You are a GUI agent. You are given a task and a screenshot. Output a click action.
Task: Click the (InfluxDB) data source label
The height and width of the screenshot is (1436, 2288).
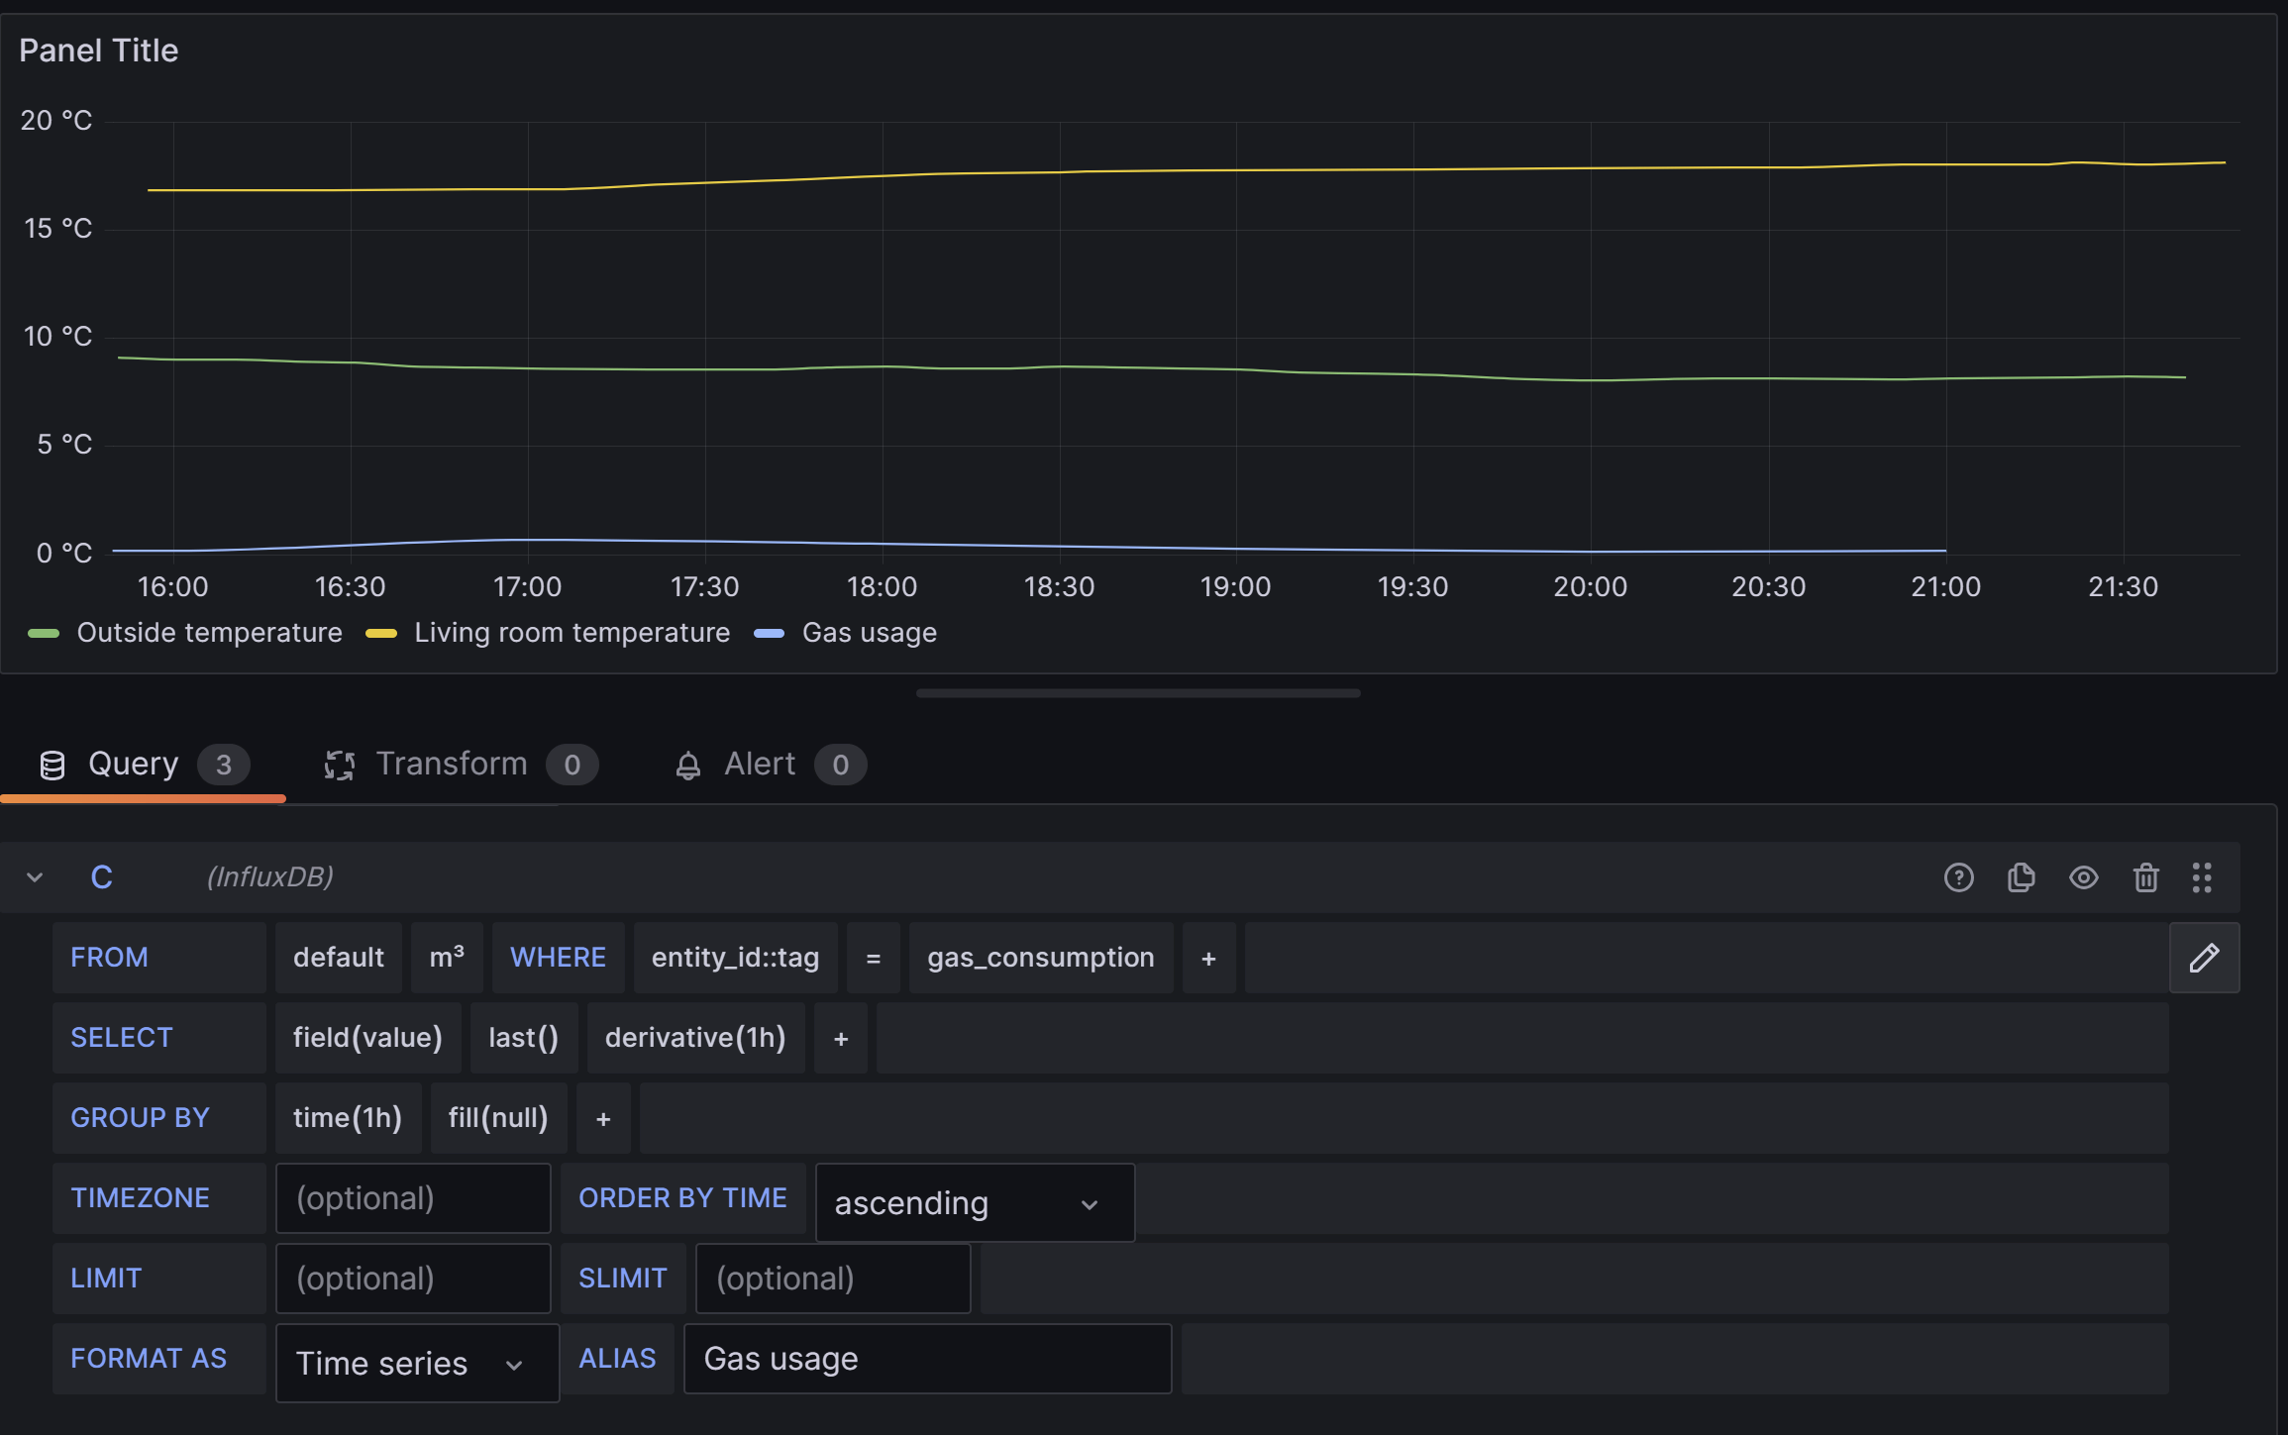click(269, 877)
